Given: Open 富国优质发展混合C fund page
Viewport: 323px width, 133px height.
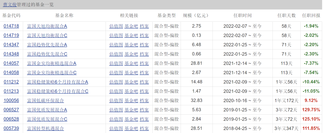Looking at the screenshot, I should (47, 119).
